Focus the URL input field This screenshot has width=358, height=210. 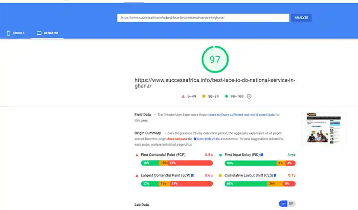[203, 18]
